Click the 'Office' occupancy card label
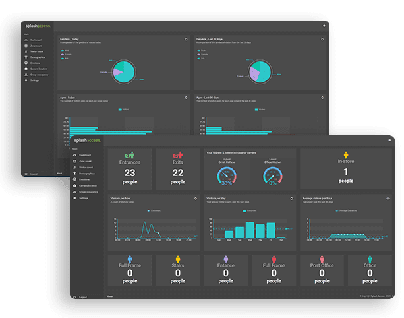 (370, 265)
